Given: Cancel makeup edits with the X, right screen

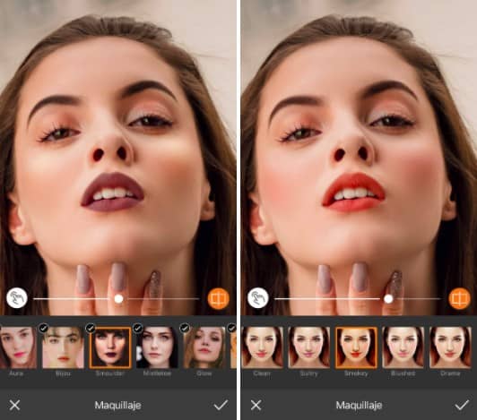Looking at the screenshot, I should click(256, 405).
